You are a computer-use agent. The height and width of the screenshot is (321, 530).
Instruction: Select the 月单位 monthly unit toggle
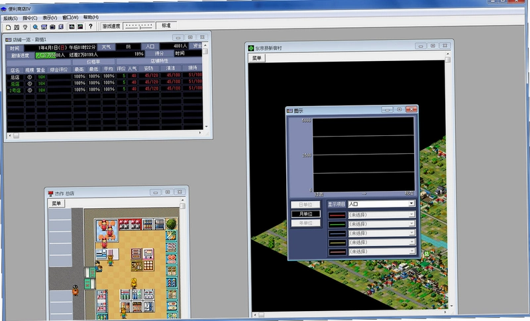(305, 214)
